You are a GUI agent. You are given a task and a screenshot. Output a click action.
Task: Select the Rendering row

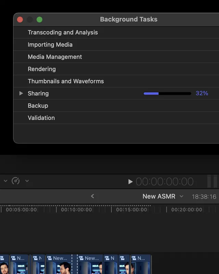(116, 69)
